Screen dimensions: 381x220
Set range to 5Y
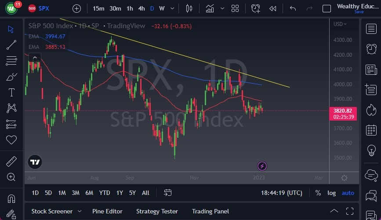point(132,193)
